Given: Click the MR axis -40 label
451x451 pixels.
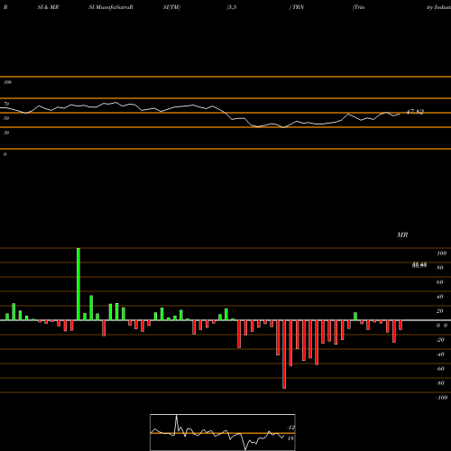Looking at the screenshot, I should click(440, 354).
